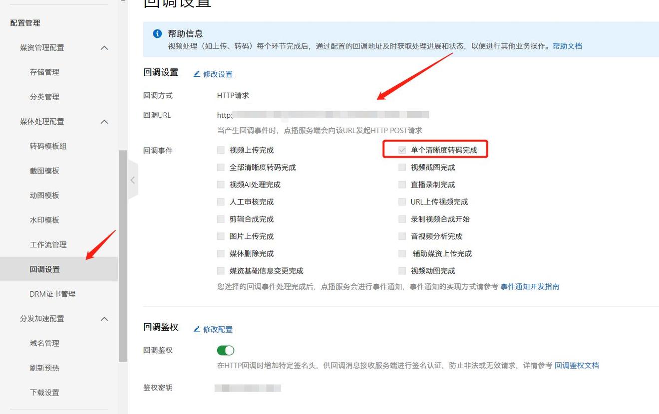The width and height of the screenshot is (659, 414).
Task: Click the pencil icon beside 修改设置
Action: coord(197,73)
